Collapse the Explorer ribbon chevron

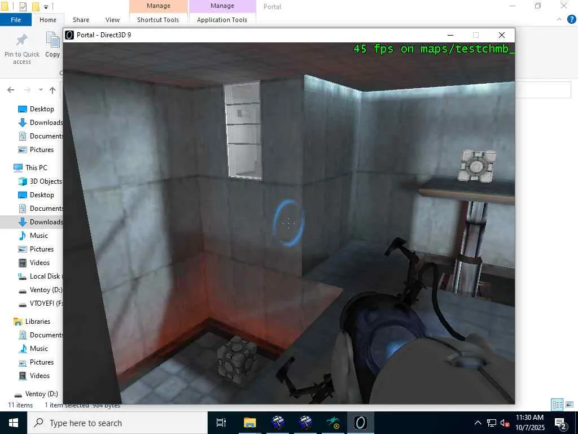tap(559, 20)
